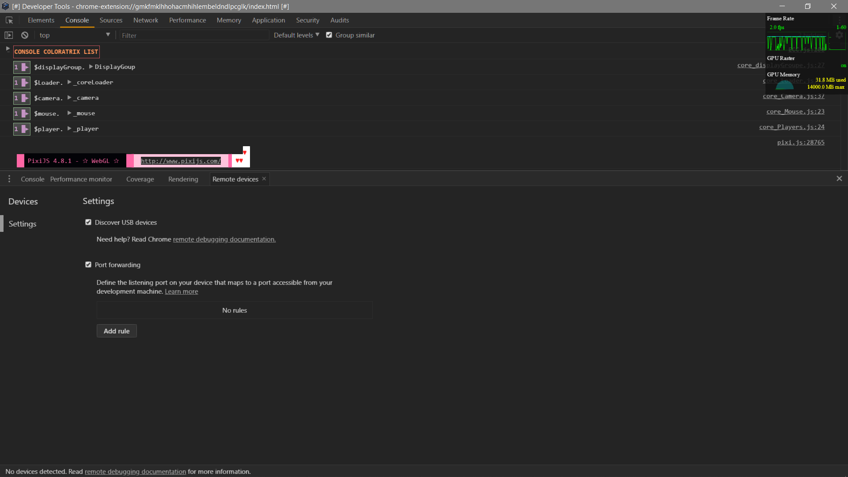This screenshot has width=848, height=477.
Task: Select Settings in the sidebar
Action: 23,224
